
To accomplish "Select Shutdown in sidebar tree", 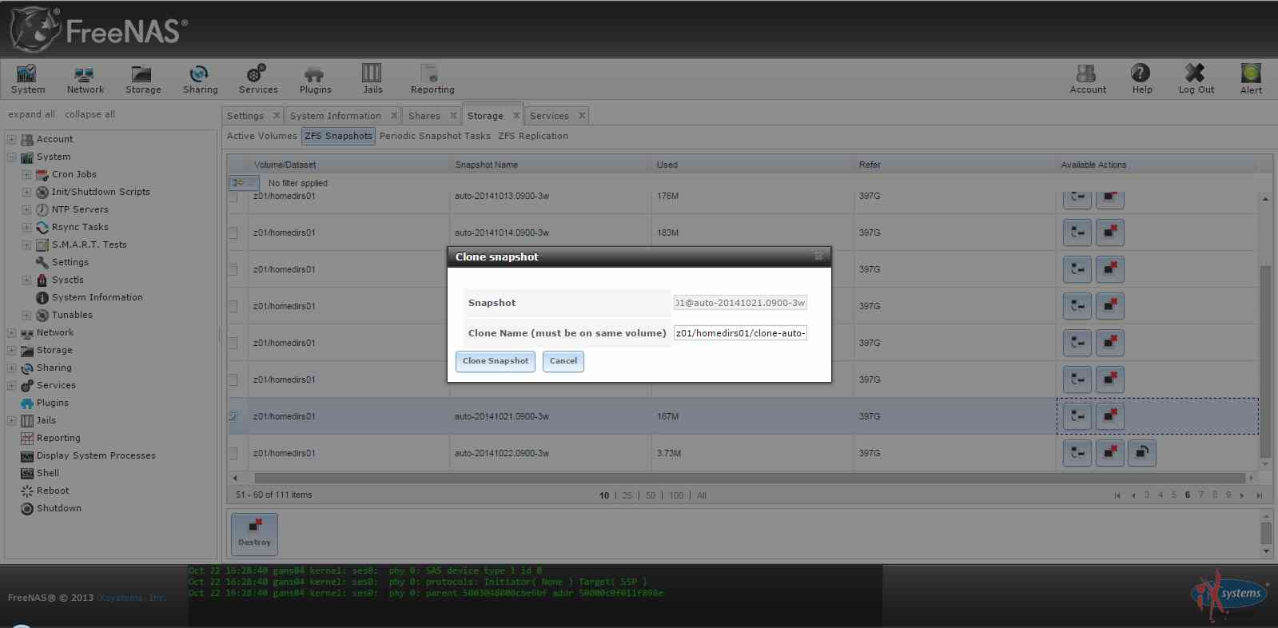I will (x=58, y=508).
